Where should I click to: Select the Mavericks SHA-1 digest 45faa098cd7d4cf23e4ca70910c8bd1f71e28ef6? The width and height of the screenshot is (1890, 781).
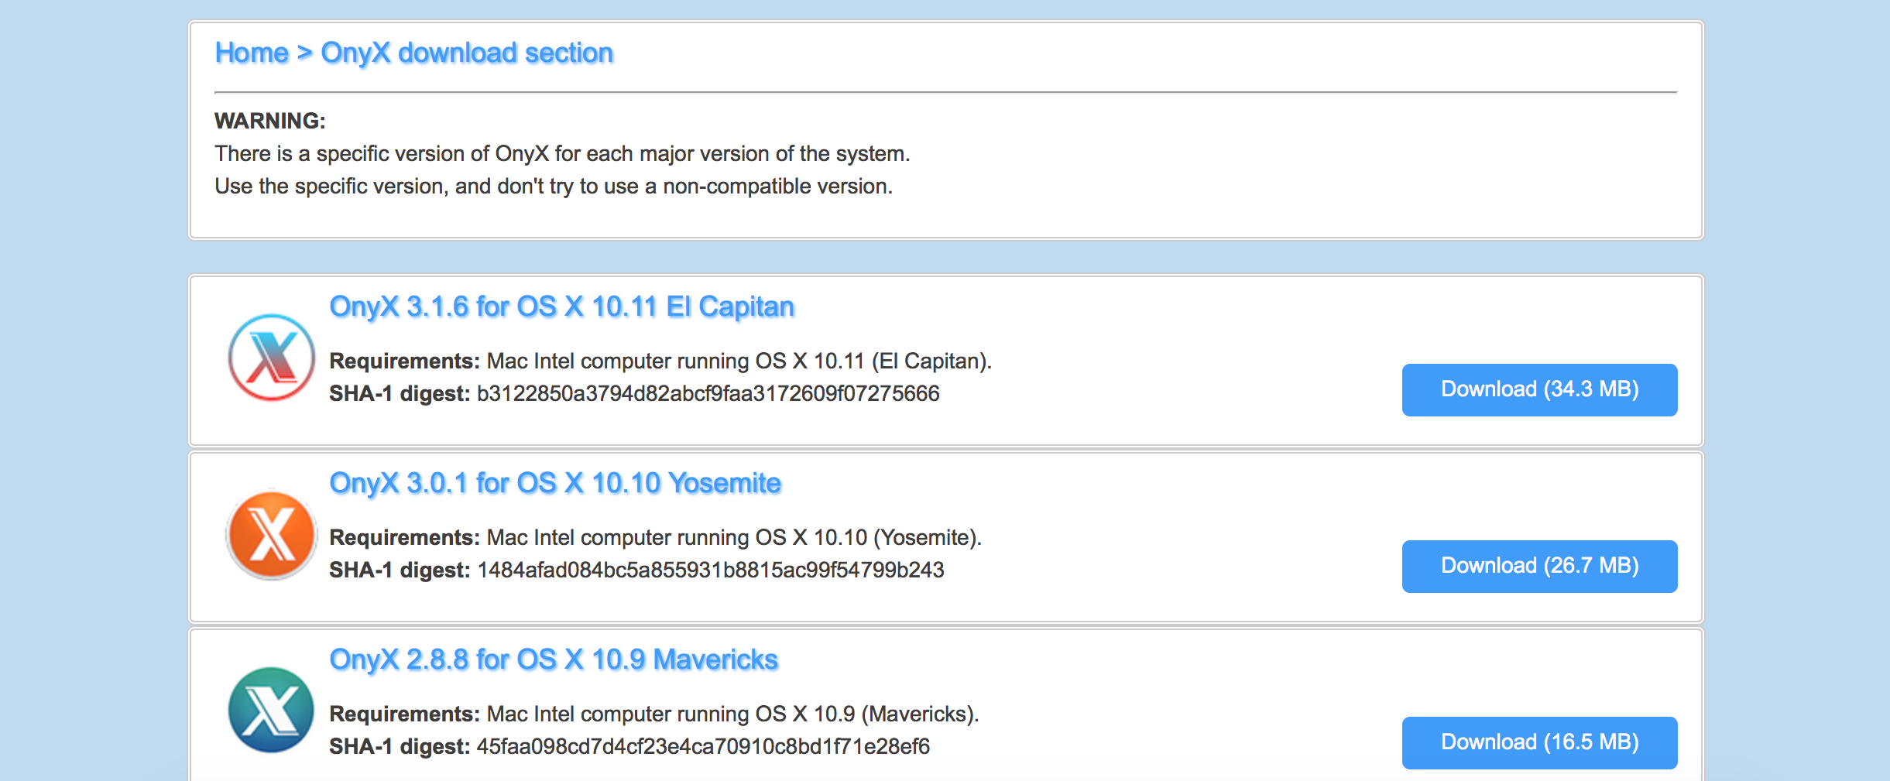[703, 746]
